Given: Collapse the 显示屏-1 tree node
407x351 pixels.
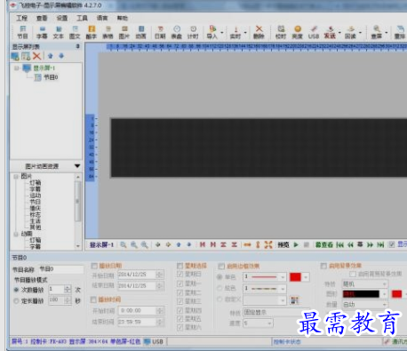Looking at the screenshot, I should [16, 68].
